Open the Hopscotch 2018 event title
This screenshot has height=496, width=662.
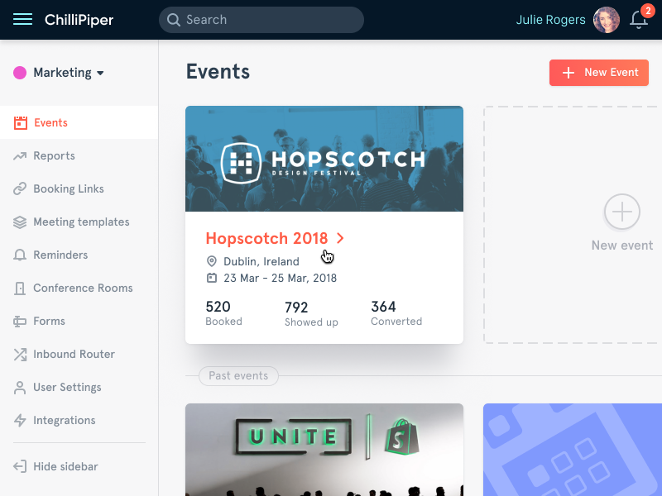[x=266, y=238]
